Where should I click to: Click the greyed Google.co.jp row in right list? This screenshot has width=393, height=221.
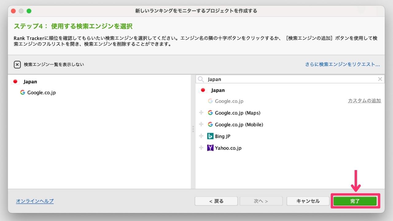pos(290,101)
